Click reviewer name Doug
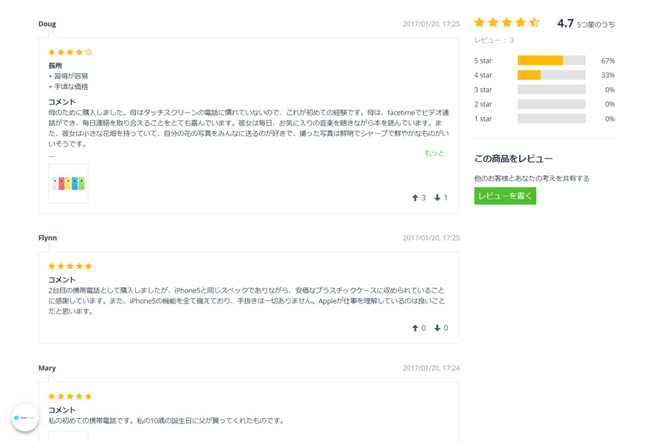The image size is (653, 443). pos(47,24)
